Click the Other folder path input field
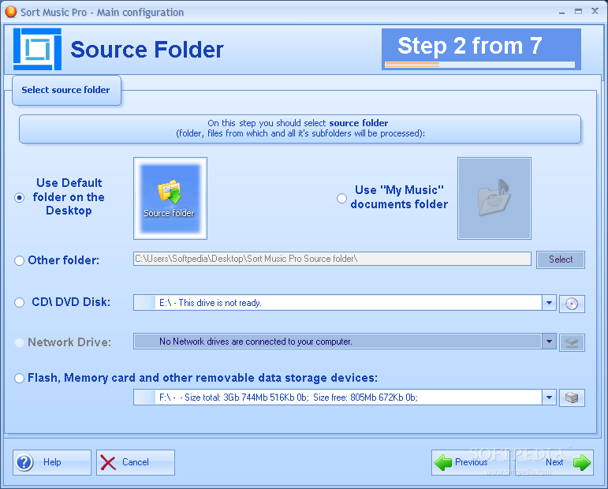Image resolution: width=608 pixels, height=489 pixels. point(332,259)
